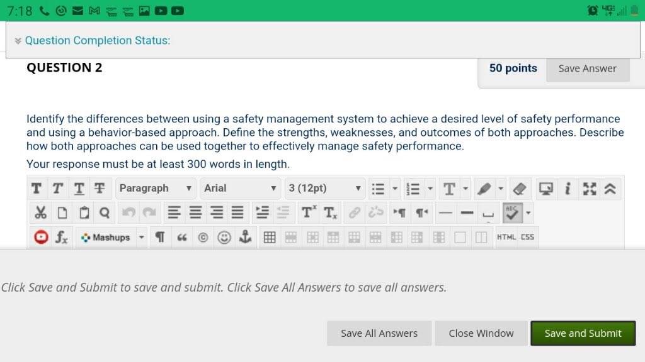Insert YouTube video via red icon
This screenshot has height=362, width=645.
pos(41,237)
